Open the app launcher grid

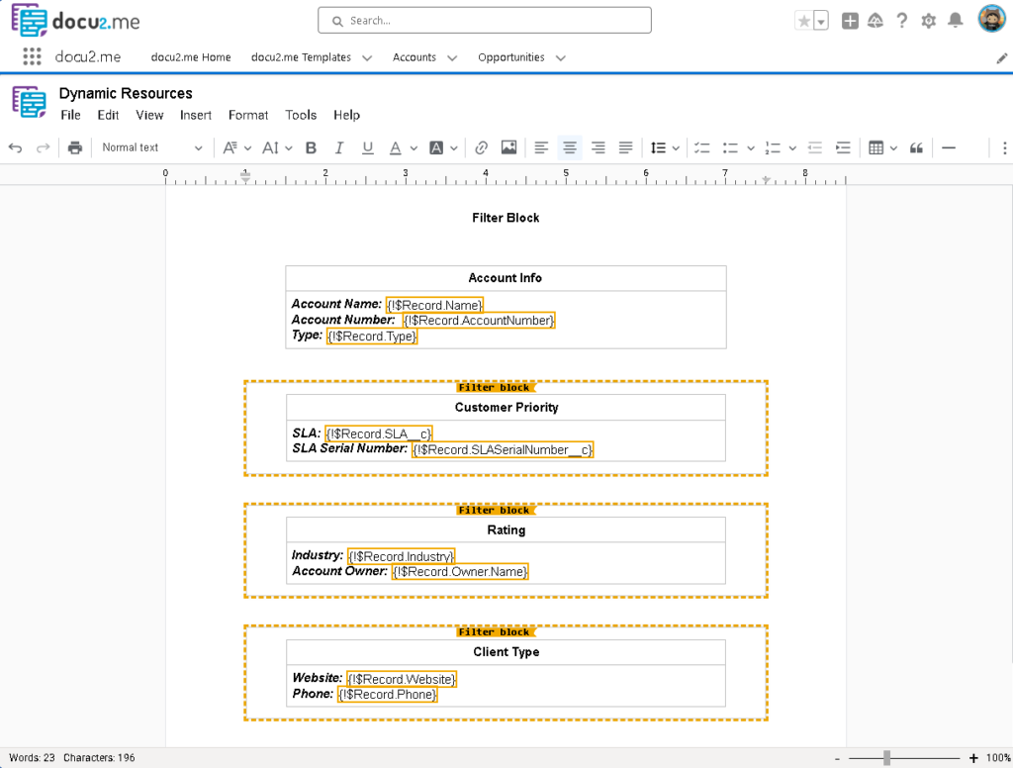click(32, 56)
